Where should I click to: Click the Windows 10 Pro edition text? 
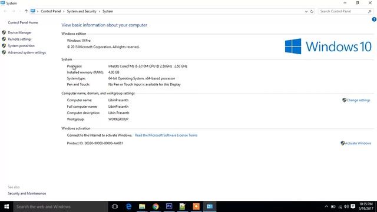[79, 41]
